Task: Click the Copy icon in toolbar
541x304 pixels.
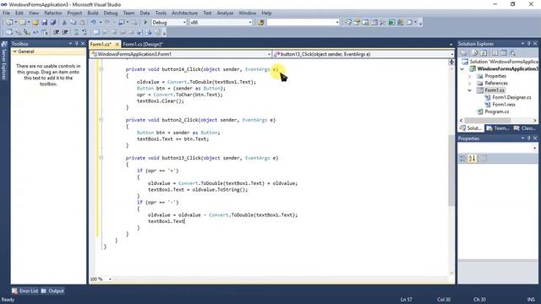Action: pos(74,23)
